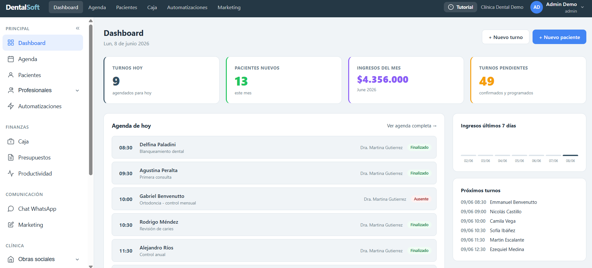Click the Presupuestos document icon
The height and width of the screenshot is (268, 592).
[x=11, y=157]
